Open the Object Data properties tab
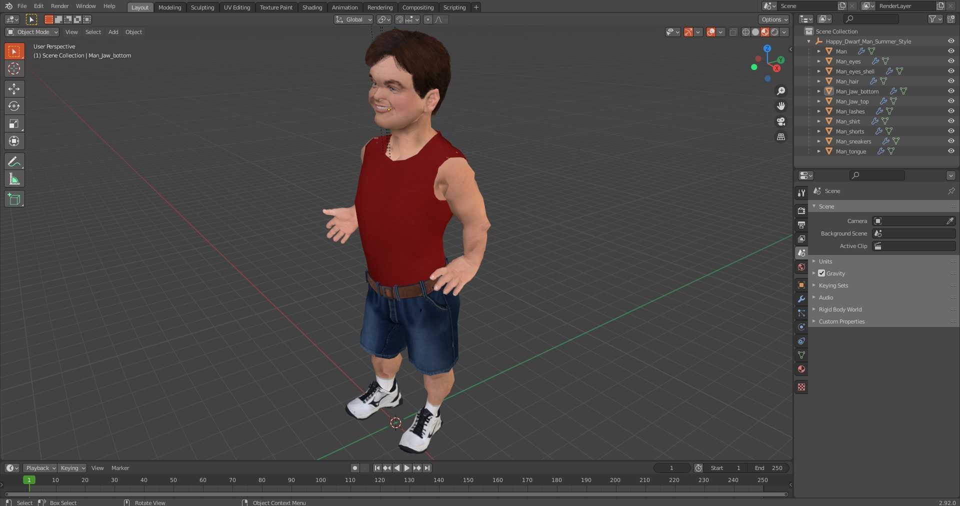Image resolution: width=960 pixels, height=506 pixels. (x=801, y=355)
